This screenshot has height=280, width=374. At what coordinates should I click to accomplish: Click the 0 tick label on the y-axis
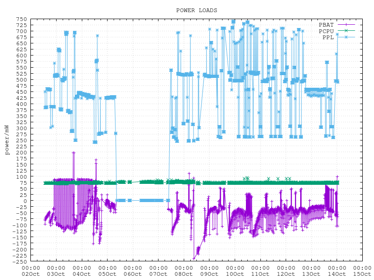point(25,201)
